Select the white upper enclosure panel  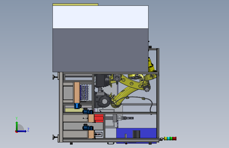pyautogui.click(x=100, y=17)
